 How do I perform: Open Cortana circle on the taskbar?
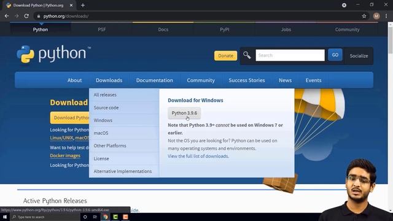pos(85,217)
